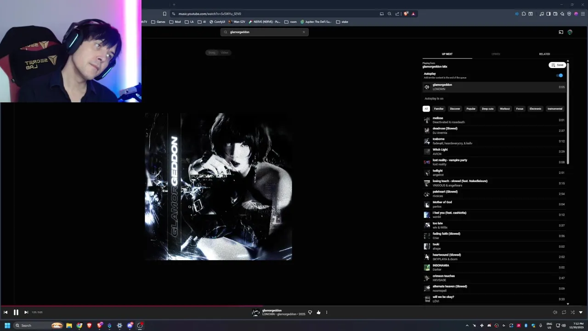Open the account avatar menu
This screenshot has height=331, width=588.
click(570, 32)
